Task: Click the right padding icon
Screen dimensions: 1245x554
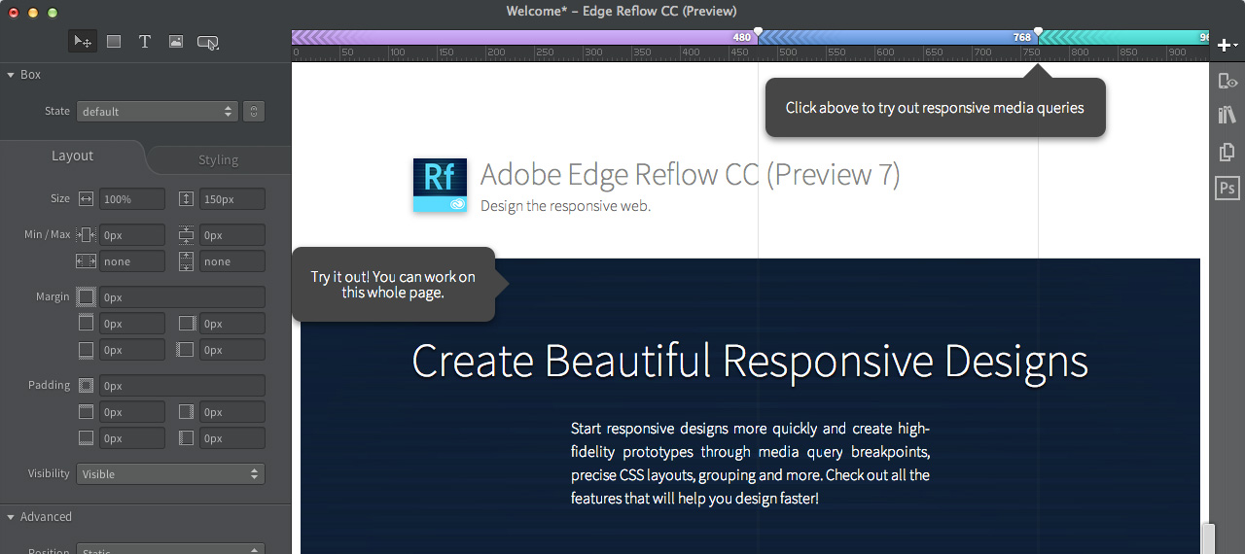Action: (187, 412)
